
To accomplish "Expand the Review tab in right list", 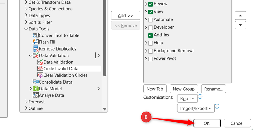I will [x=146, y=4].
